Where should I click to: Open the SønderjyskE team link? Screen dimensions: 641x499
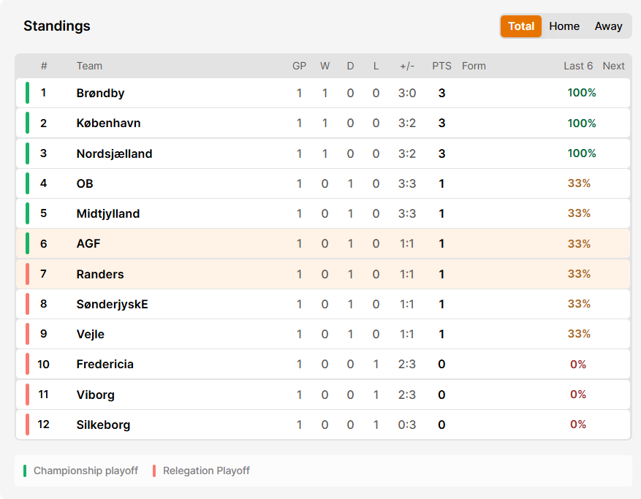click(112, 304)
